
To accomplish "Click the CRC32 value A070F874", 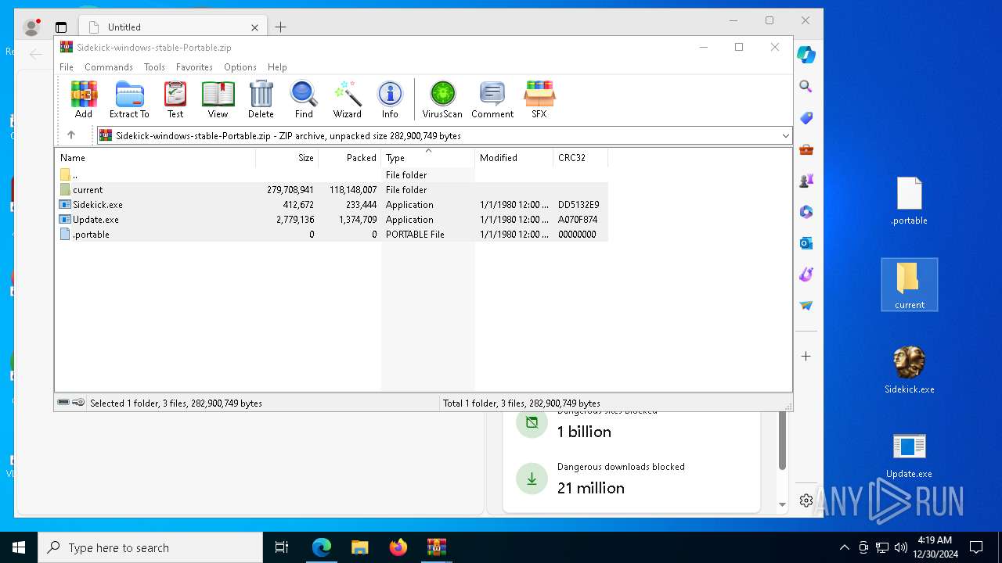I will pos(578,220).
